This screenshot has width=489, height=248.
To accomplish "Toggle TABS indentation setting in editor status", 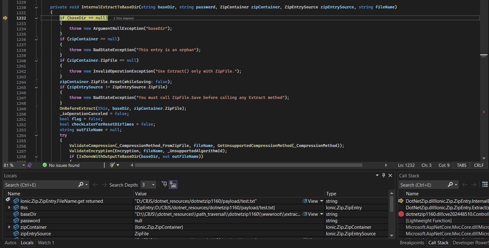I will click(461, 165).
